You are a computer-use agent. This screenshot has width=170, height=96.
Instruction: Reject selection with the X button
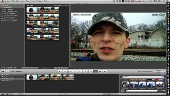[80, 71]
